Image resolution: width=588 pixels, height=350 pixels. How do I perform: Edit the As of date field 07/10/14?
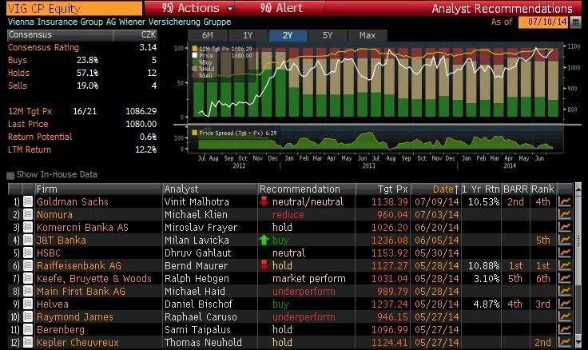tap(544, 22)
